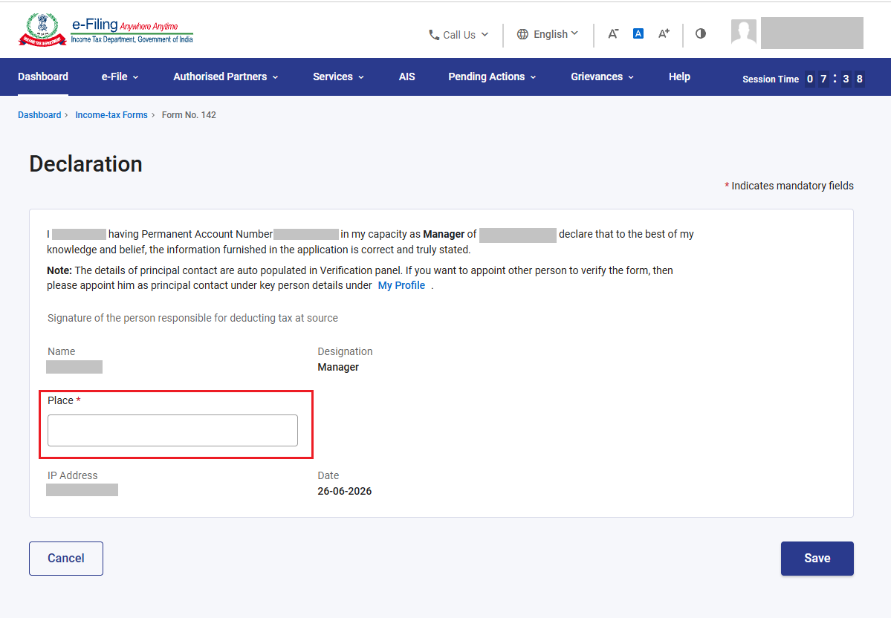This screenshot has width=891, height=618.
Task: Toggle high contrast mode icon
Action: (701, 33)
